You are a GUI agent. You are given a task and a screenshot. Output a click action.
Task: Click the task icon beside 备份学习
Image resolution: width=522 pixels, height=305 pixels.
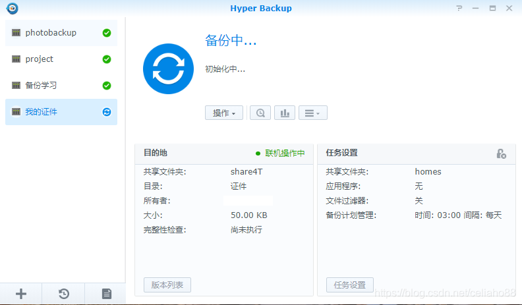click(16, 85)
